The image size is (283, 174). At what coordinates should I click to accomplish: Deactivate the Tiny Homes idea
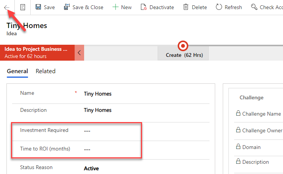point(157,7)
